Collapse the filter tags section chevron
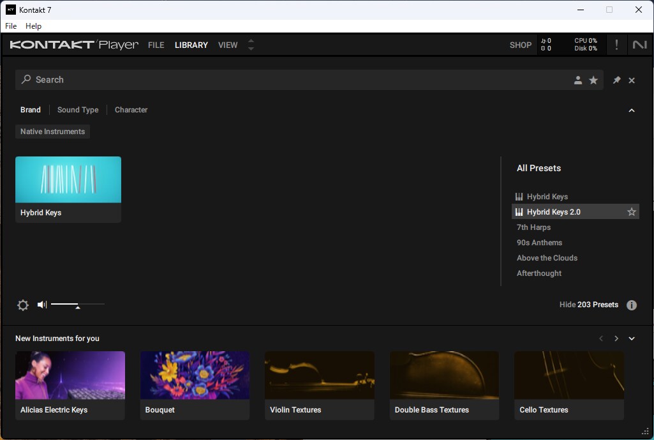This screenshot has width=654, height=440. pos(632,110)
